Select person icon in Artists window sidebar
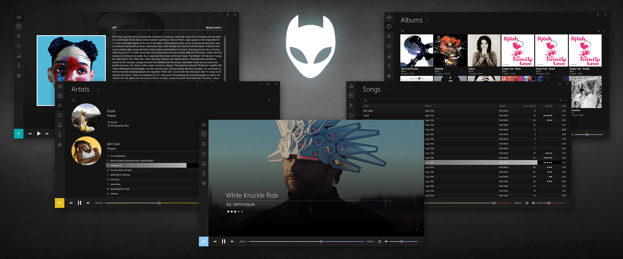The height and width of the screenshot is (259, 623). pos(60,106)
